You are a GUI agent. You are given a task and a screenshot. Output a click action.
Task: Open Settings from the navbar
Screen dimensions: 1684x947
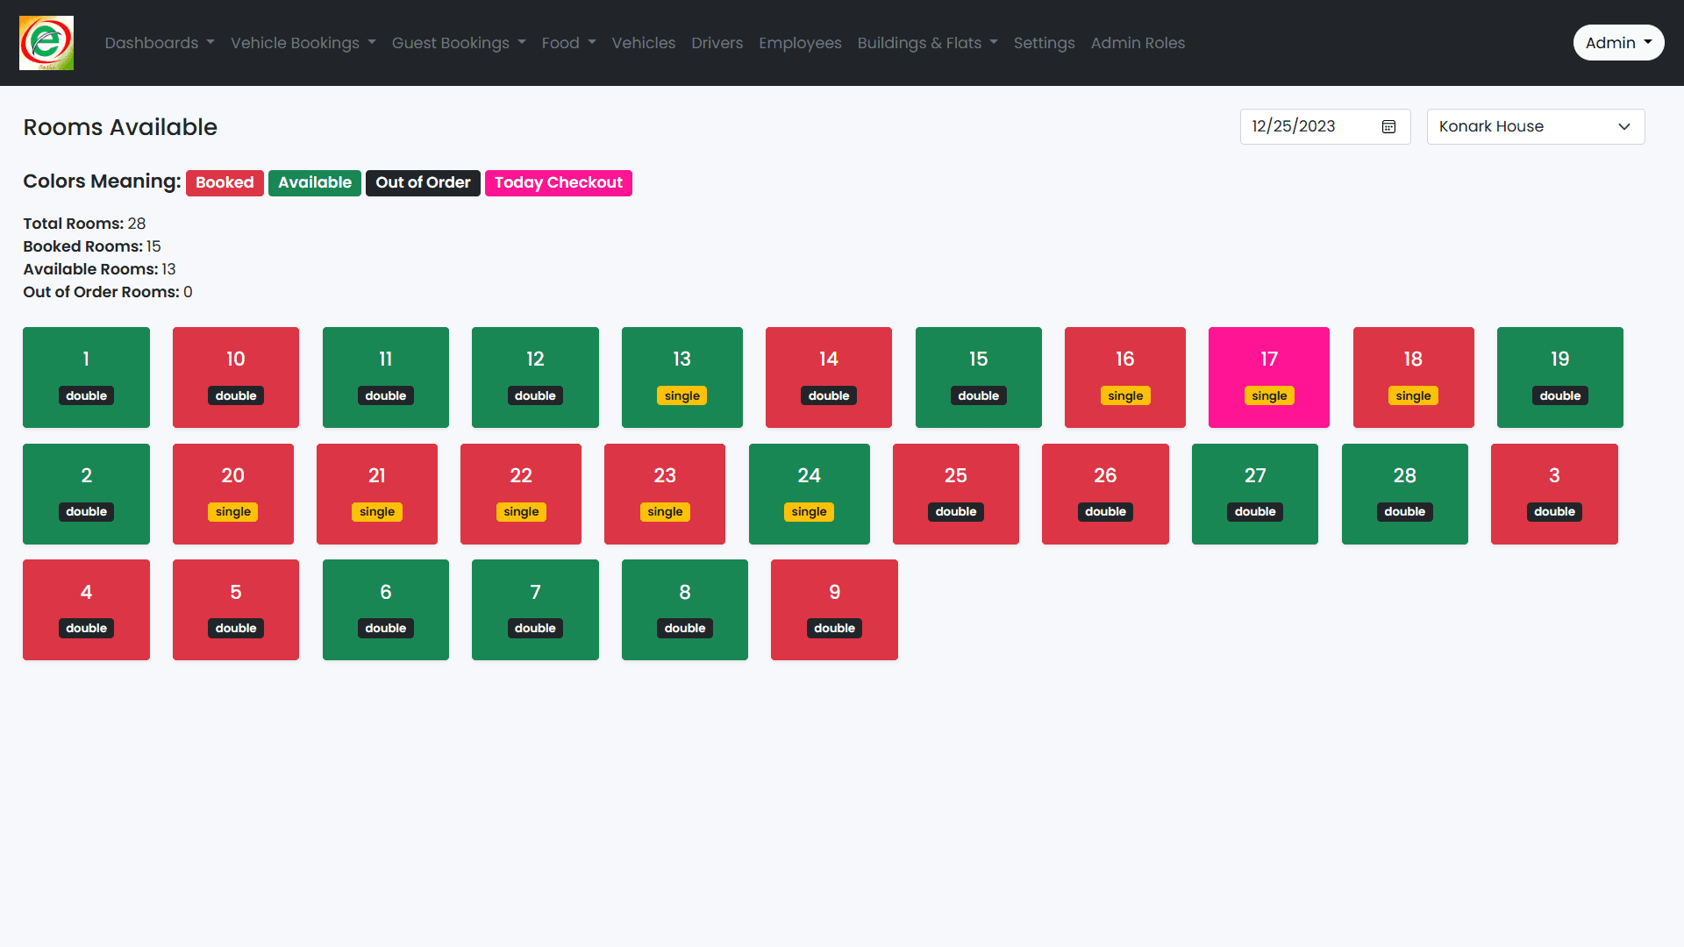1044,42
